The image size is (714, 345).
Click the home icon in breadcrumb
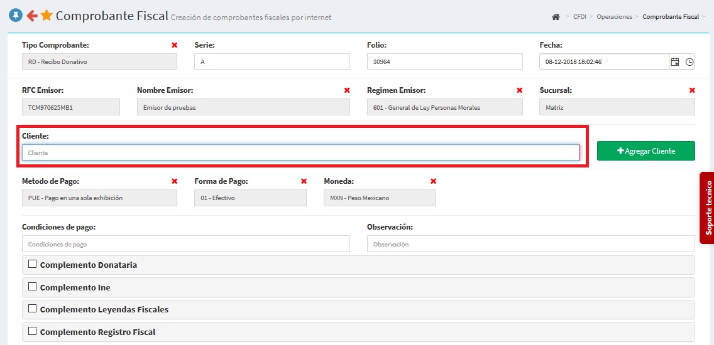[556, 17]
